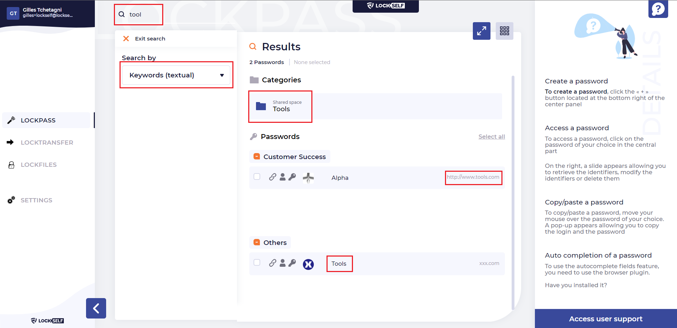Click the orange X exit search icon
The width and height of the screenshot is (677, 328).
(126, 38)
